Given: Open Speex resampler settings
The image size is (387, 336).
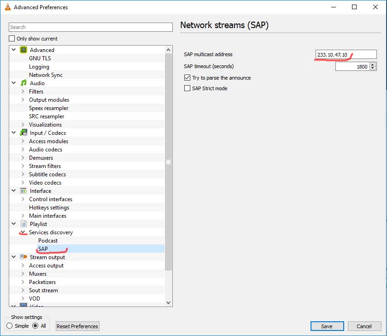Looking at the screenshot, I should pyautogui.click(x=49, y=108).
